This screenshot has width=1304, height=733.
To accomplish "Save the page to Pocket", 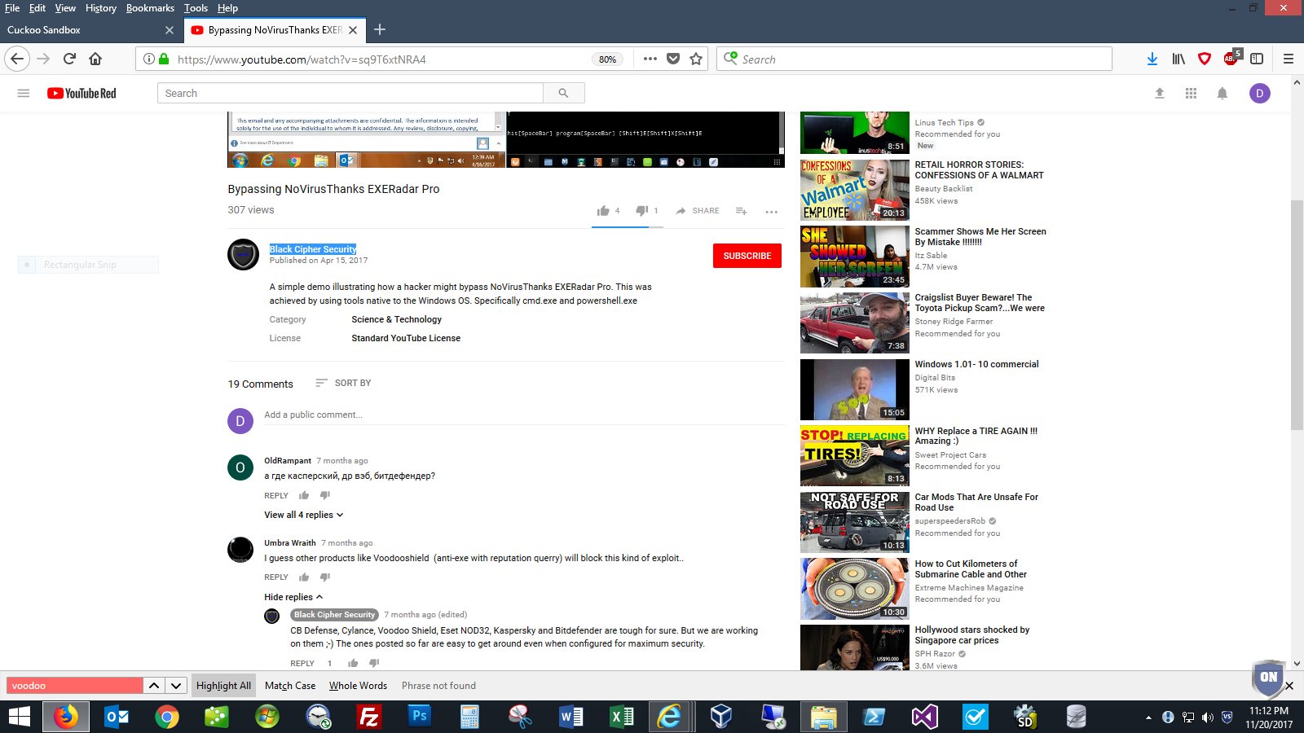I will coord(673,59).
